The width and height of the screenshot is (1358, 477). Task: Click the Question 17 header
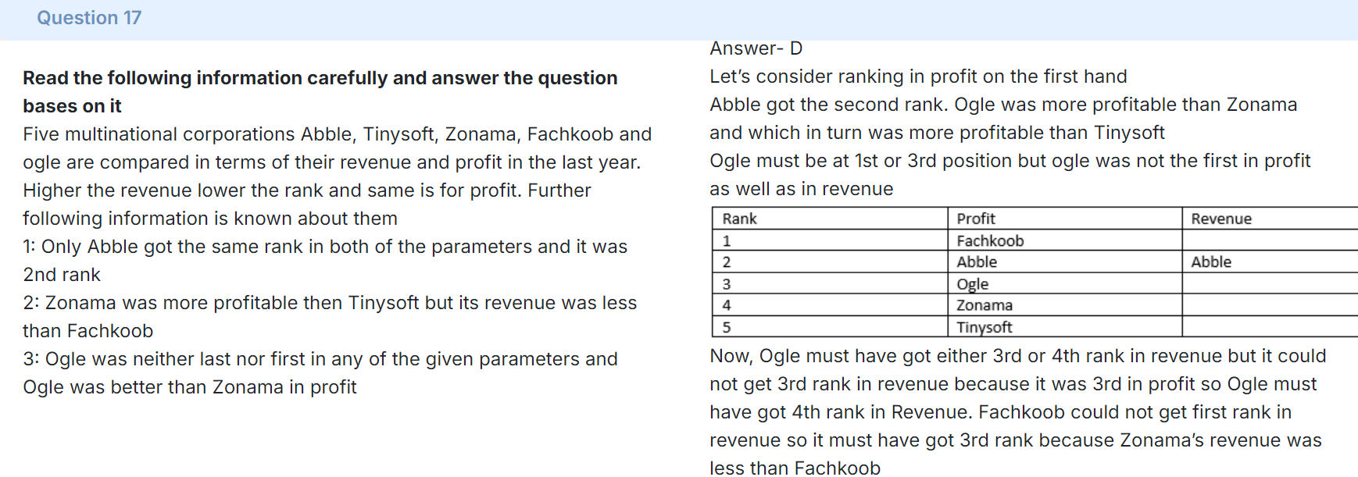click(x=89, y=18)
